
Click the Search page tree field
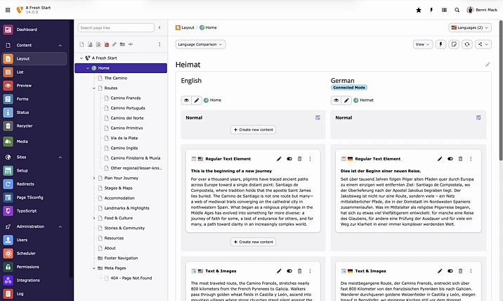click(115, 27)
